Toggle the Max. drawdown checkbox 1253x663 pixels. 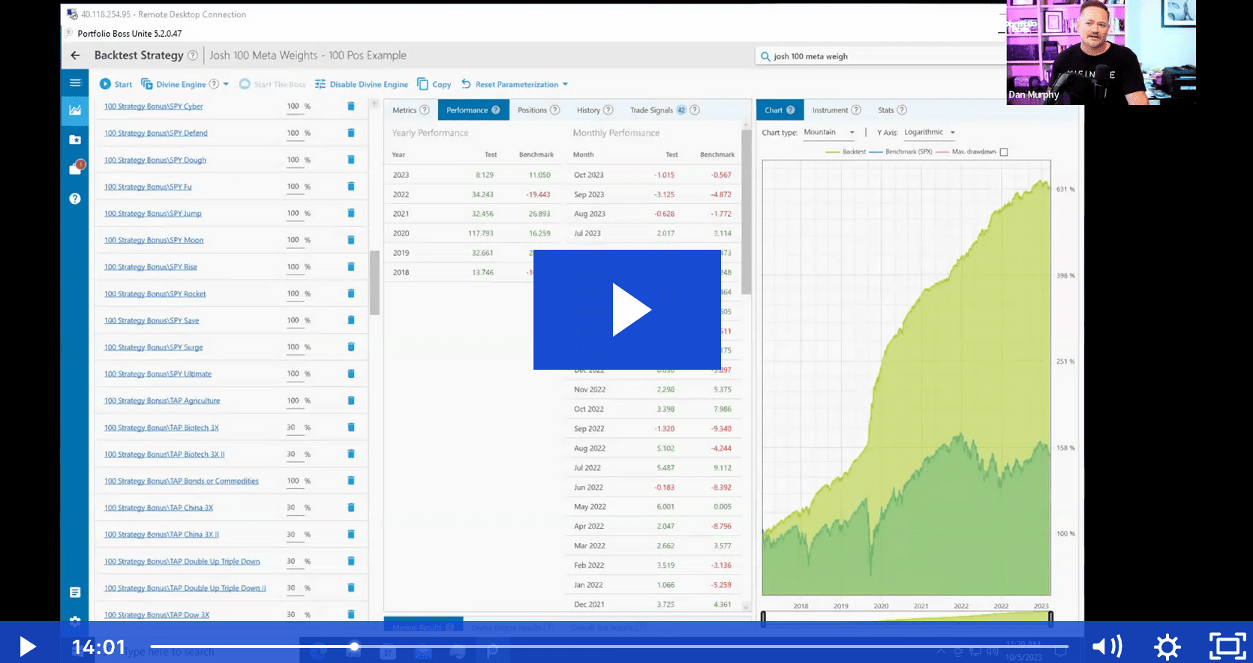[x=1004, y=152]
